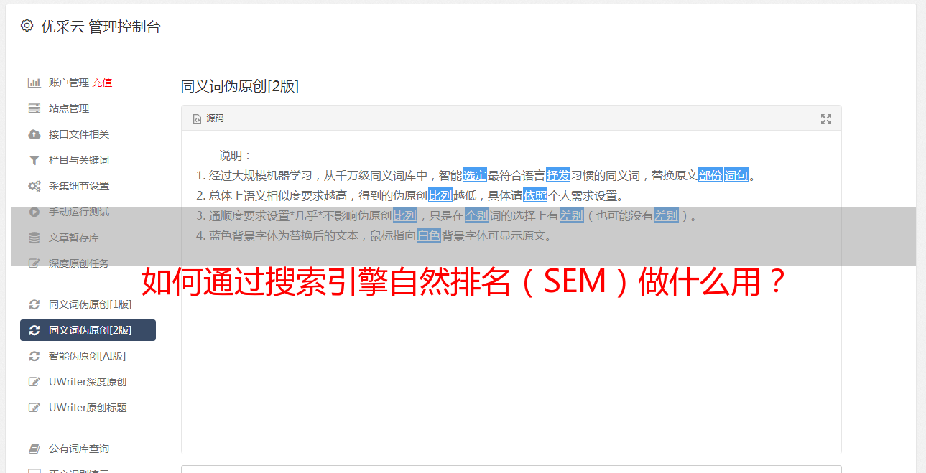Screen dimensions: 926x473
Task: Open UWriter深度原创 edit icon item
Action: coord(88,382)
